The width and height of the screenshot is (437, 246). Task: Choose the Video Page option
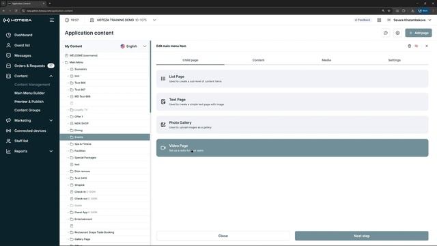coord(292,148)
